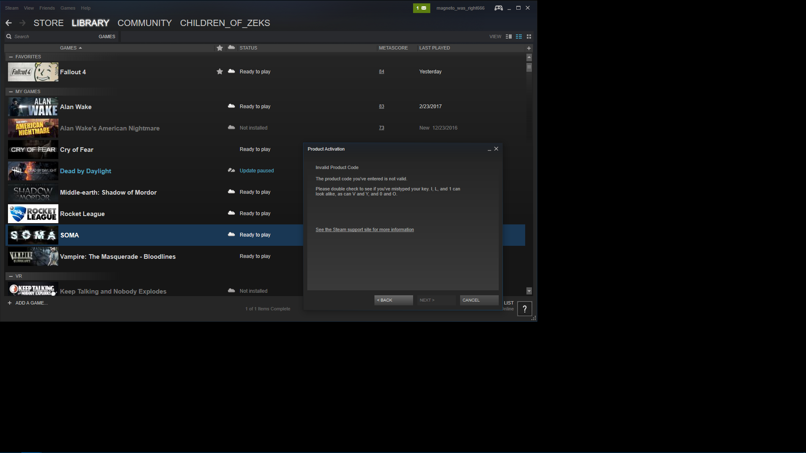Close the Product Activation dialog
The width and height of the screenshot is (806, 453).
point(496,149)
